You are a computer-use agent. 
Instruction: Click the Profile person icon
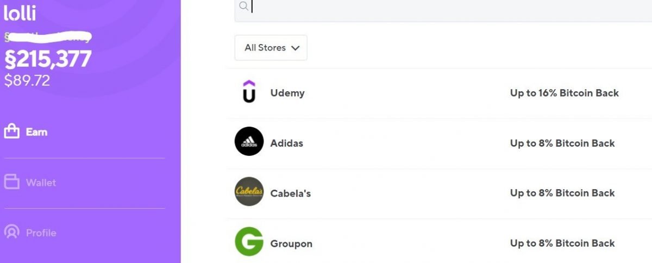coord(12,232)
